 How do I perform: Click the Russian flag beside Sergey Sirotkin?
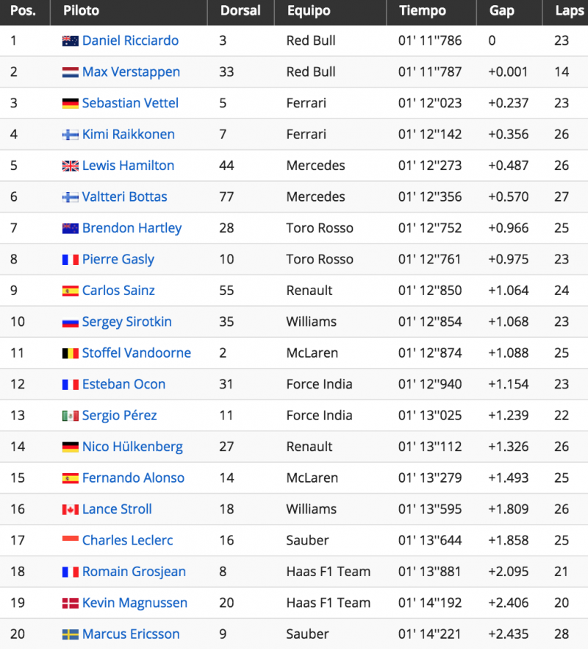click(x=71, y=322)
